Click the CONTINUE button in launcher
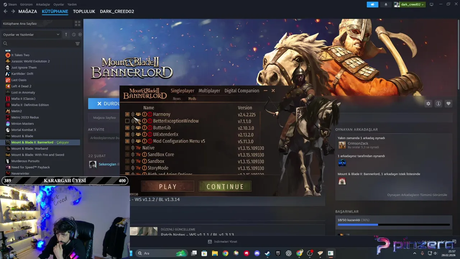The height and width of the screenshot is (259, 460). coord(225,186)
